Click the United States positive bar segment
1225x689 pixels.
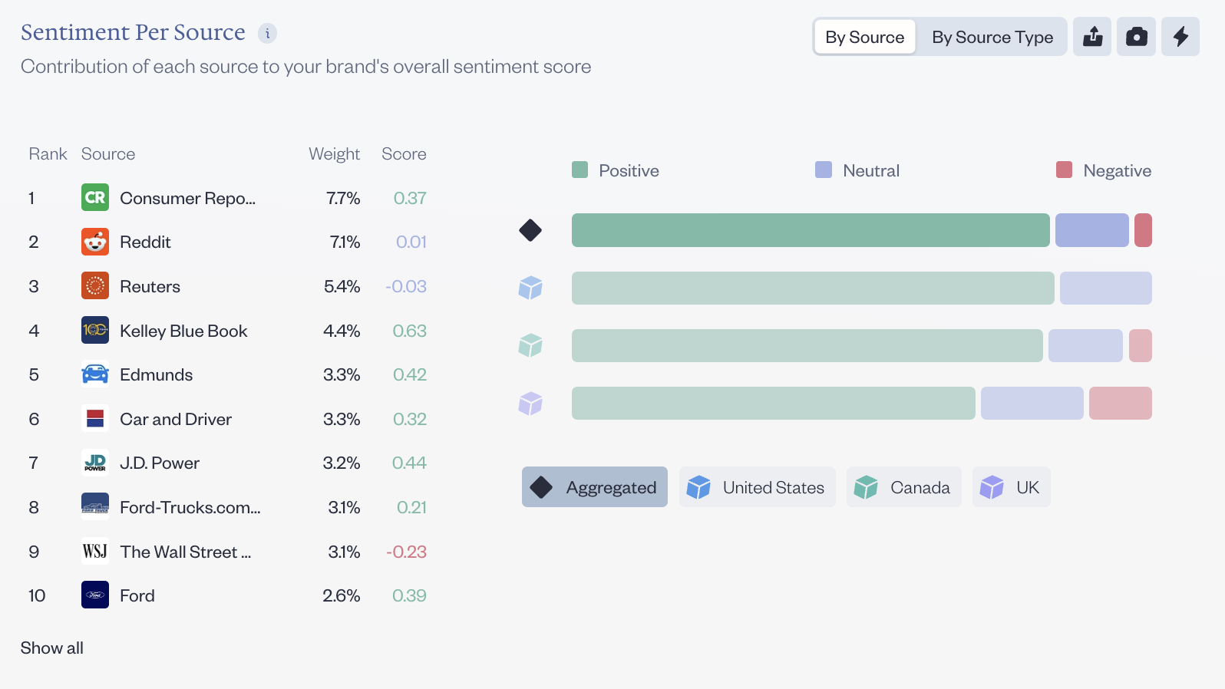tap(813, 288)
